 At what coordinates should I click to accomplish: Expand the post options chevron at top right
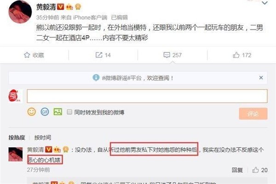[x=265, y=3]
